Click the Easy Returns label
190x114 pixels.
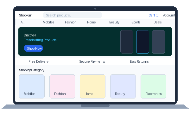point(139,61)
